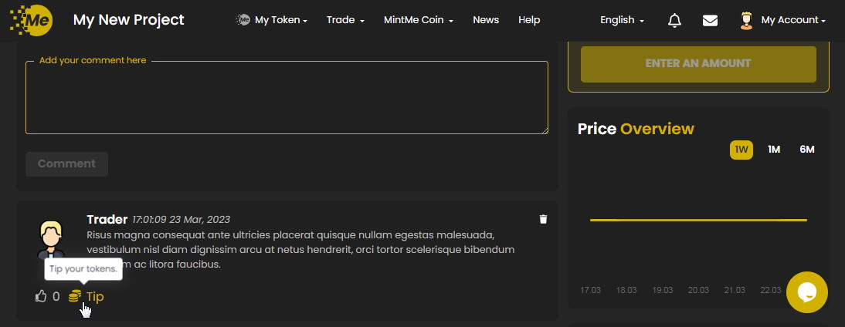This screenshot has width=845, height=327.
Task: Click the Comment submit button
Action: click(x=66, y=163)
